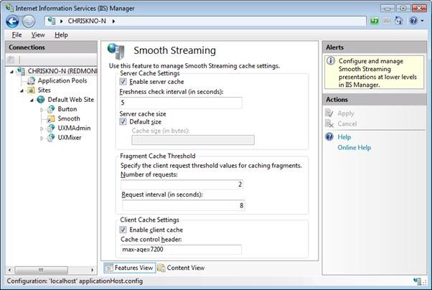Viewport: 432px width, 290px height.
Task: Collapse the CHRISKNO-N server node
Action: pos(12,72)
